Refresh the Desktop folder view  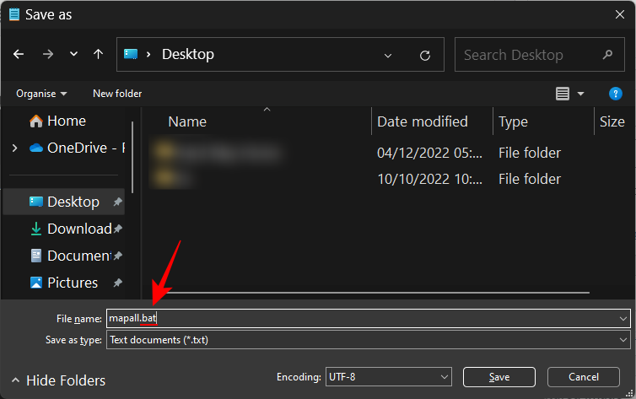click(424, 55)
